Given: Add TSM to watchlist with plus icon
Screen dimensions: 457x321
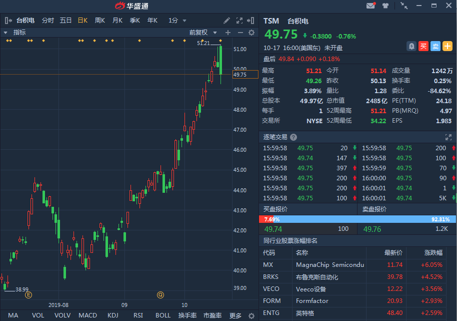Looking at the screenshot, I should click(x=447, y=46).
